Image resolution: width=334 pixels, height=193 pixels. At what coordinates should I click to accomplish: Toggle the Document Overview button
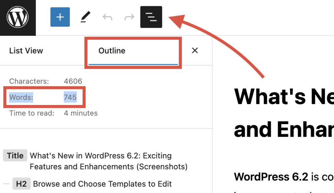151,17
